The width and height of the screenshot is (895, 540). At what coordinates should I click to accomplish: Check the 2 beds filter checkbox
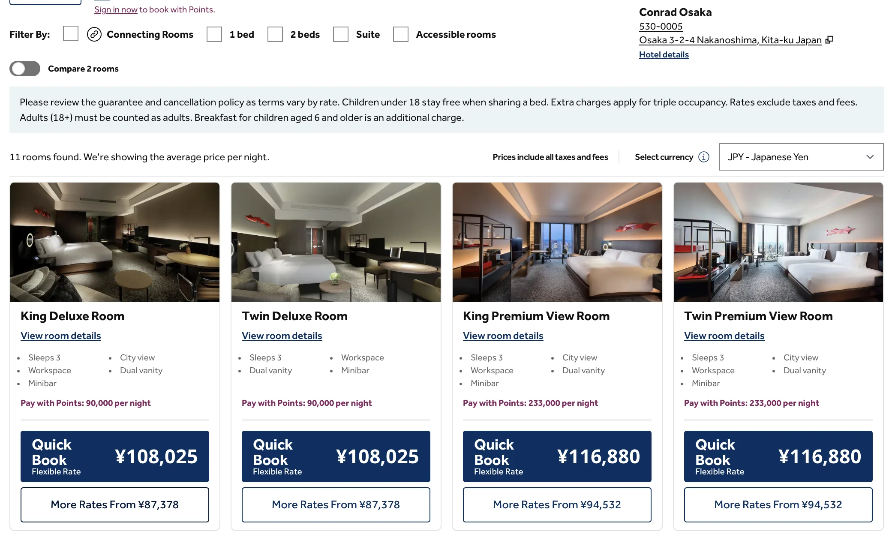[275, 34]
